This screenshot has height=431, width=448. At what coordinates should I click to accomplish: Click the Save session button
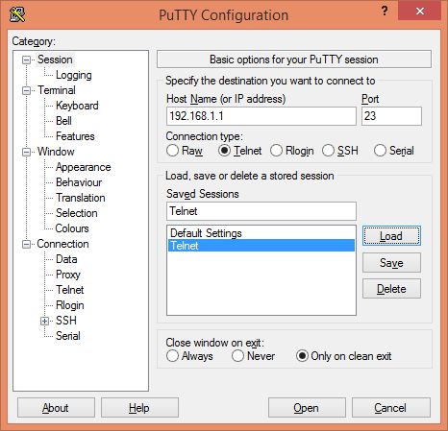[x=391, y=263]
